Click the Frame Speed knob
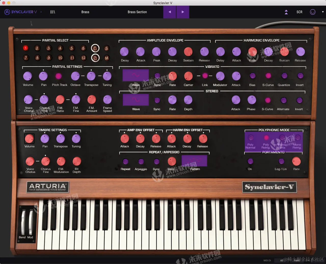This screenshot has width=326, height=264. click(107, 100)
